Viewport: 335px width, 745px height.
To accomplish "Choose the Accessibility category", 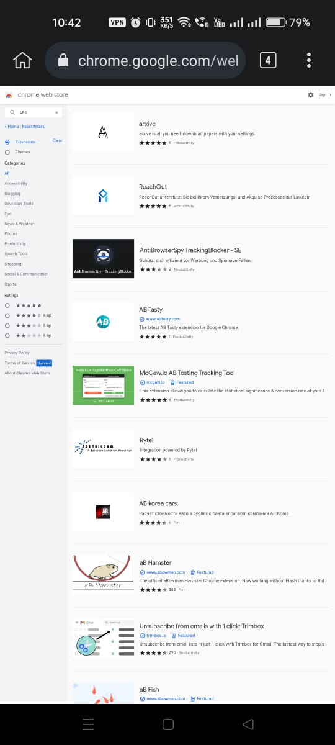I will click(x=16, y=183).
